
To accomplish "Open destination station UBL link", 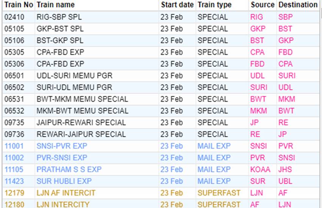I will (x=285, y=181).
